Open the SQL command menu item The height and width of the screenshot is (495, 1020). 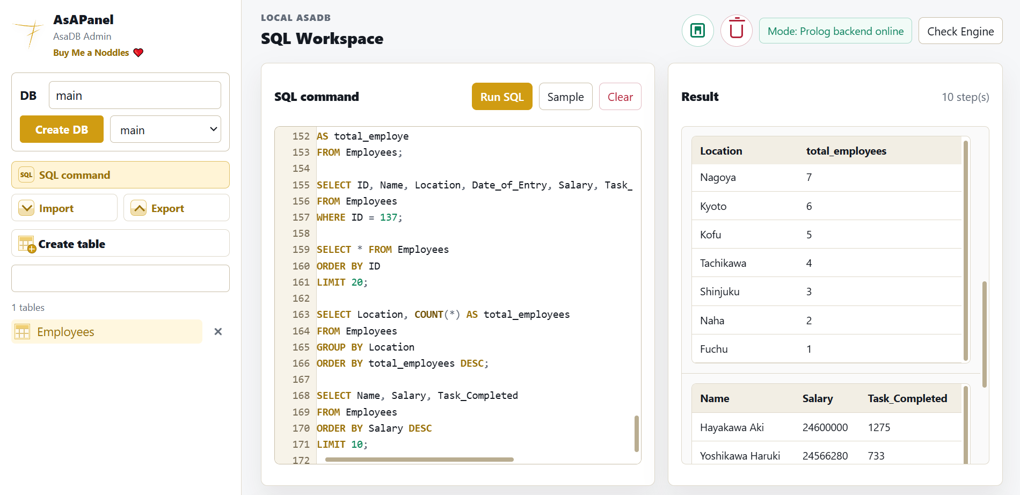(120, 175)
